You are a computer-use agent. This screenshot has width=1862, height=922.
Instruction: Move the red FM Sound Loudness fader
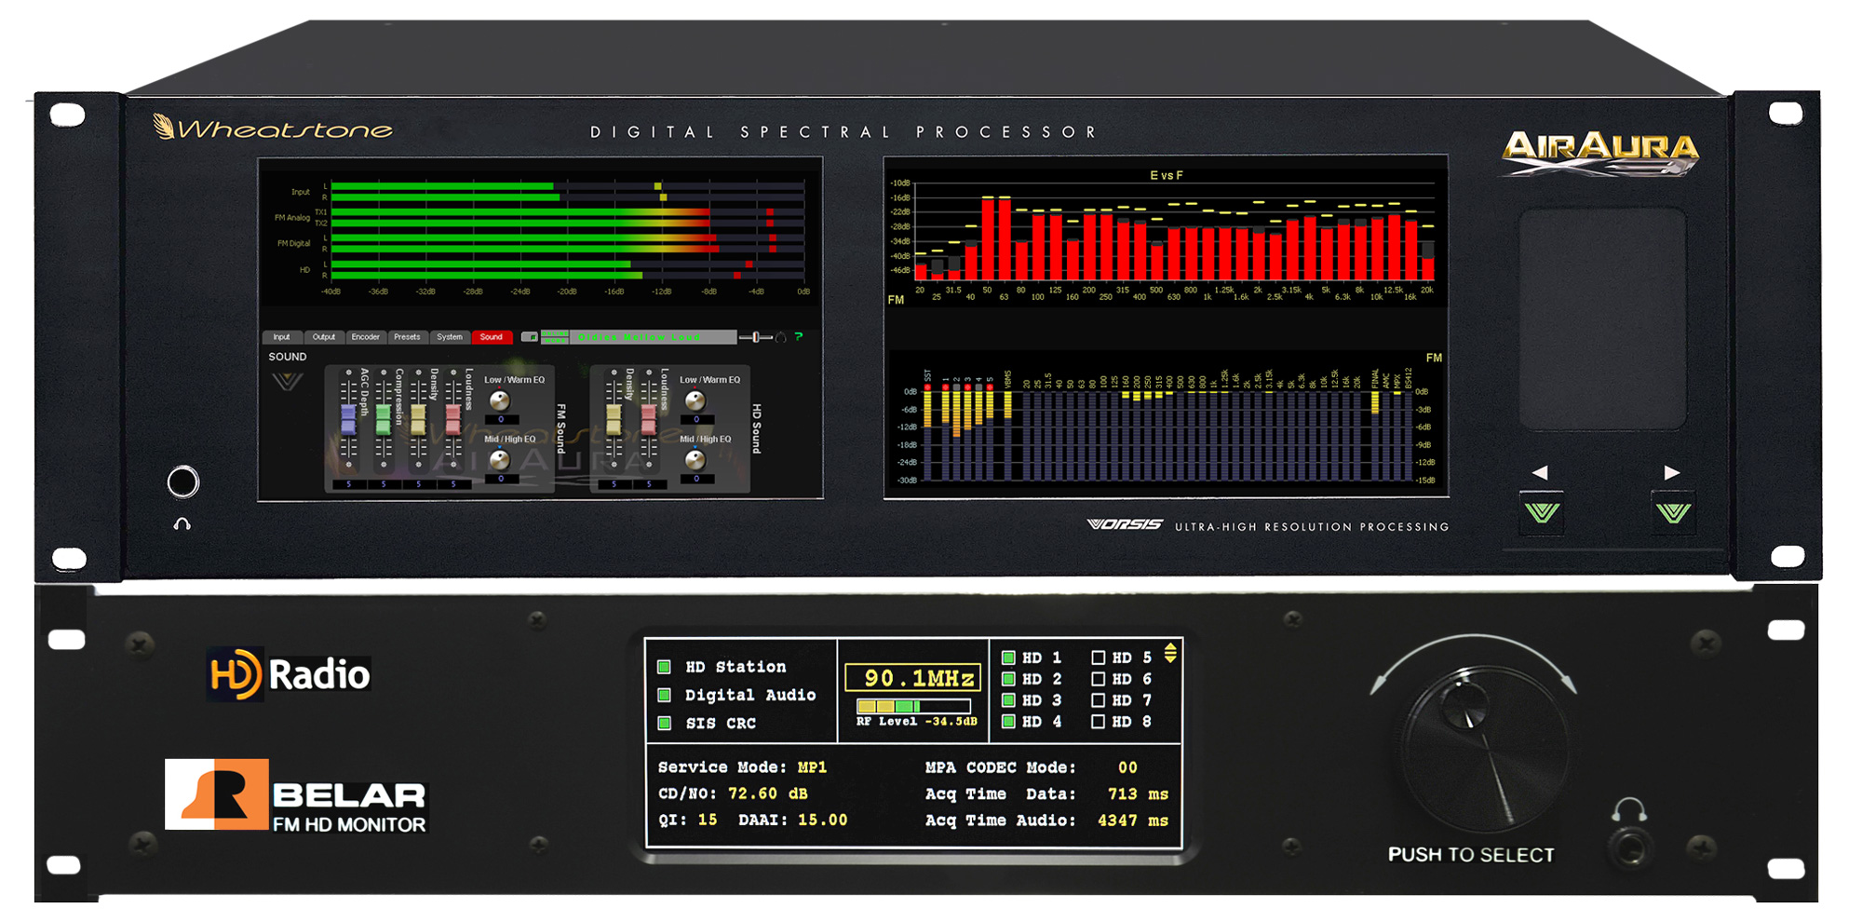[x=452, y=419]
